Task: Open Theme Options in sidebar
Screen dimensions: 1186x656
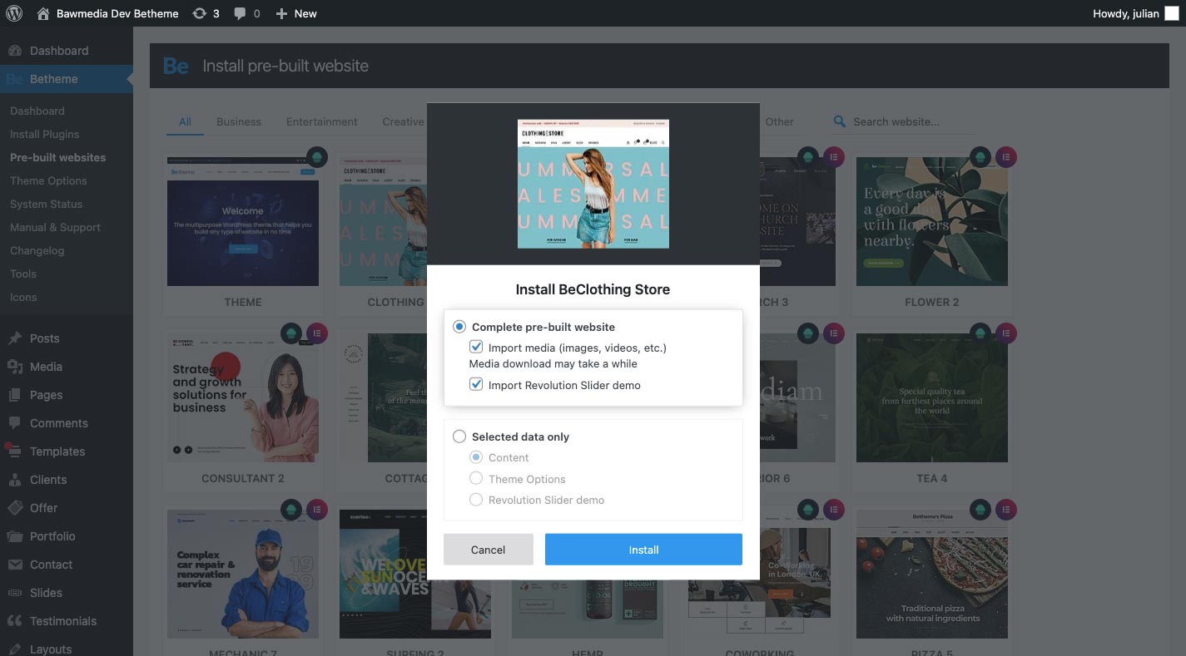Action: click(x=48, y=180)
